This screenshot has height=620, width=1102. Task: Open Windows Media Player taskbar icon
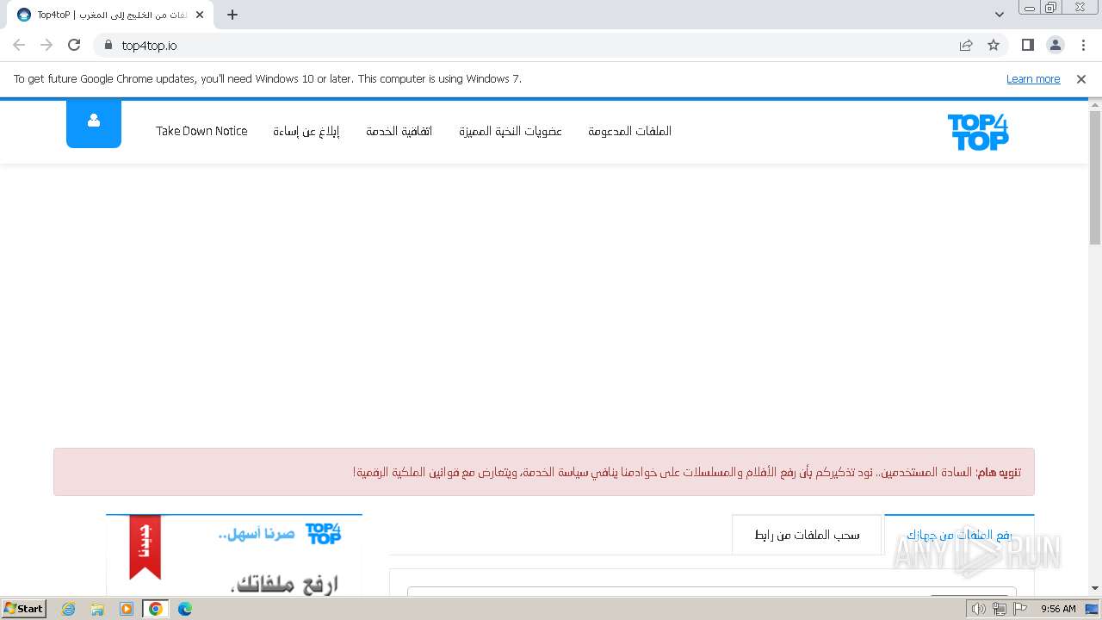click(127, 609)
